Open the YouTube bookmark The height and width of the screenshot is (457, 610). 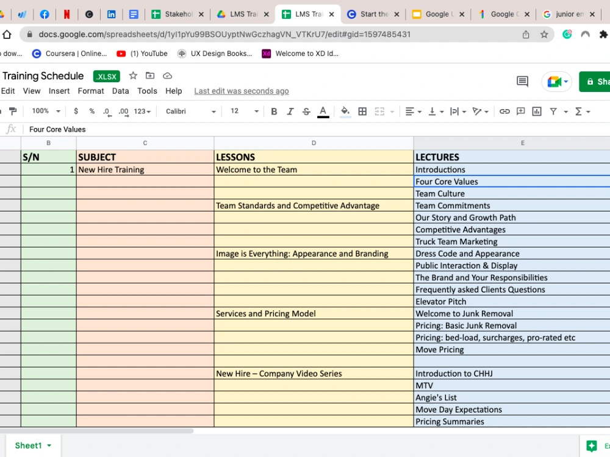[x=142, y=54]
